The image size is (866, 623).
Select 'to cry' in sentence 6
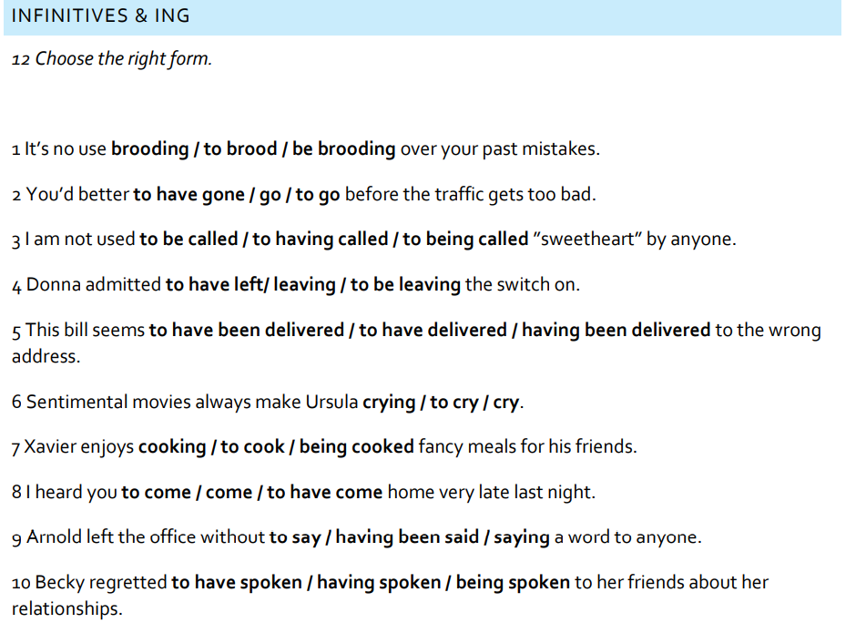(452, 402)
